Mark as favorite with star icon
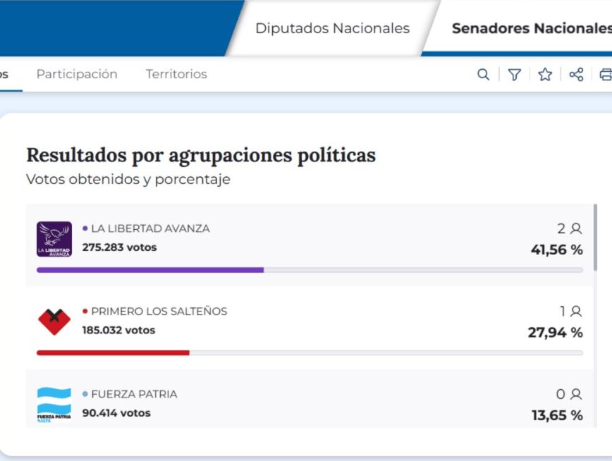This screenshot has height=461, width=612. click(x=545, y=74)
